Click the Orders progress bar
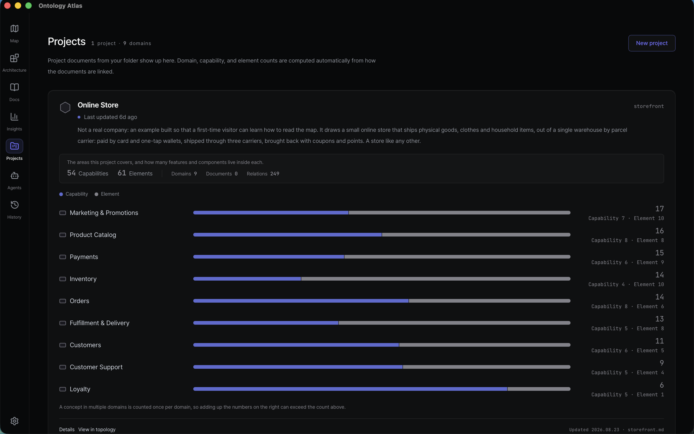Viewport: 694px width, 434px height. [x=382, y=301]
